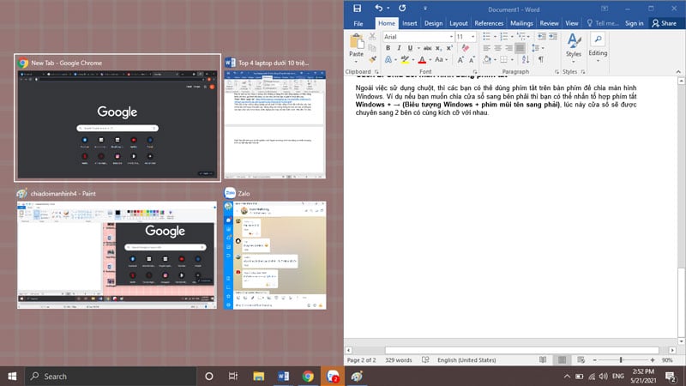Viewport: 686px width, 386px height.
Task: Toggle Bold formatting on
Action: pos(388,49)
